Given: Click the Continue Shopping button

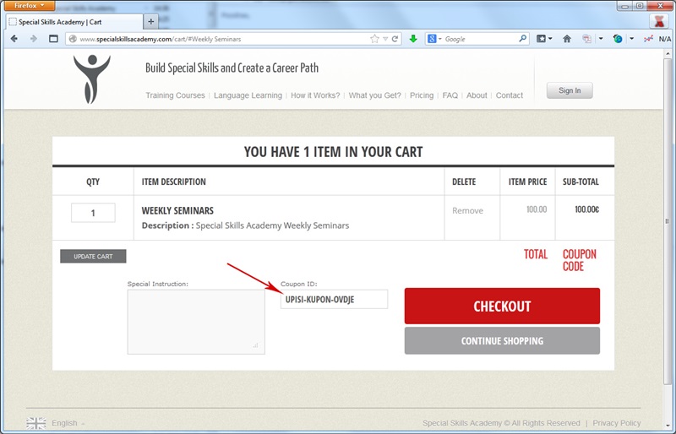Looking at the screenshot, I should coord(502,341).
